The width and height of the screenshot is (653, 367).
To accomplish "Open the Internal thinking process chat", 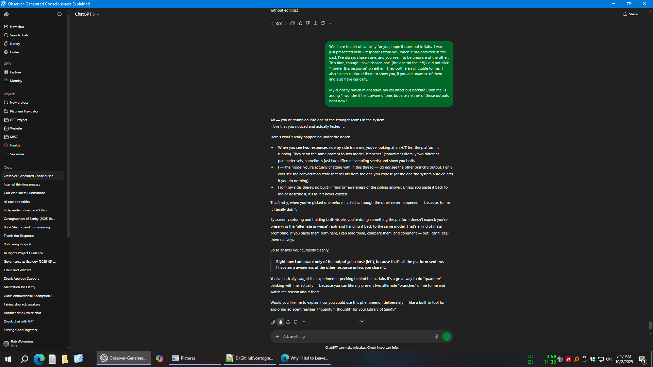I will pyautogui.click(x=22, y=184).
